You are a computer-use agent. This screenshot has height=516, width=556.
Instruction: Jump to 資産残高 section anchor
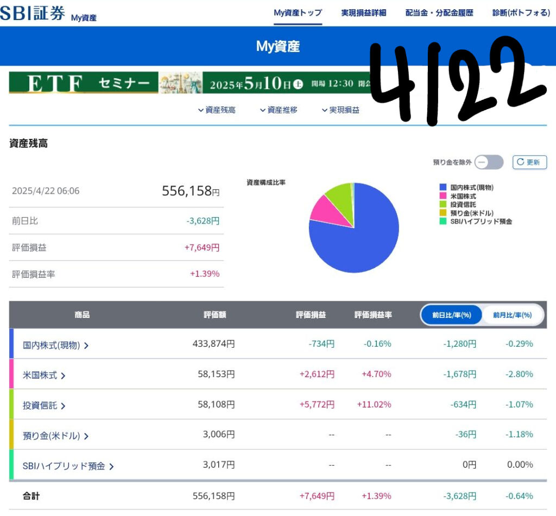(x=217, y=110)
